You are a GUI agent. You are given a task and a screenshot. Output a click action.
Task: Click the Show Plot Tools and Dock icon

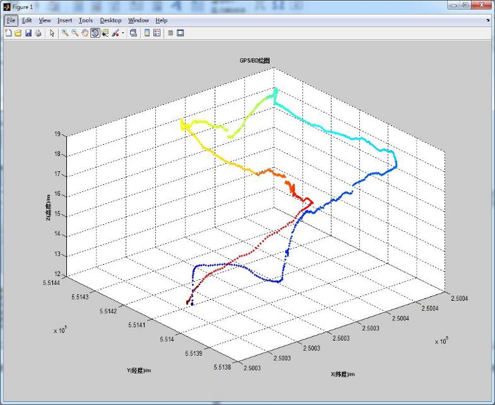181,33
